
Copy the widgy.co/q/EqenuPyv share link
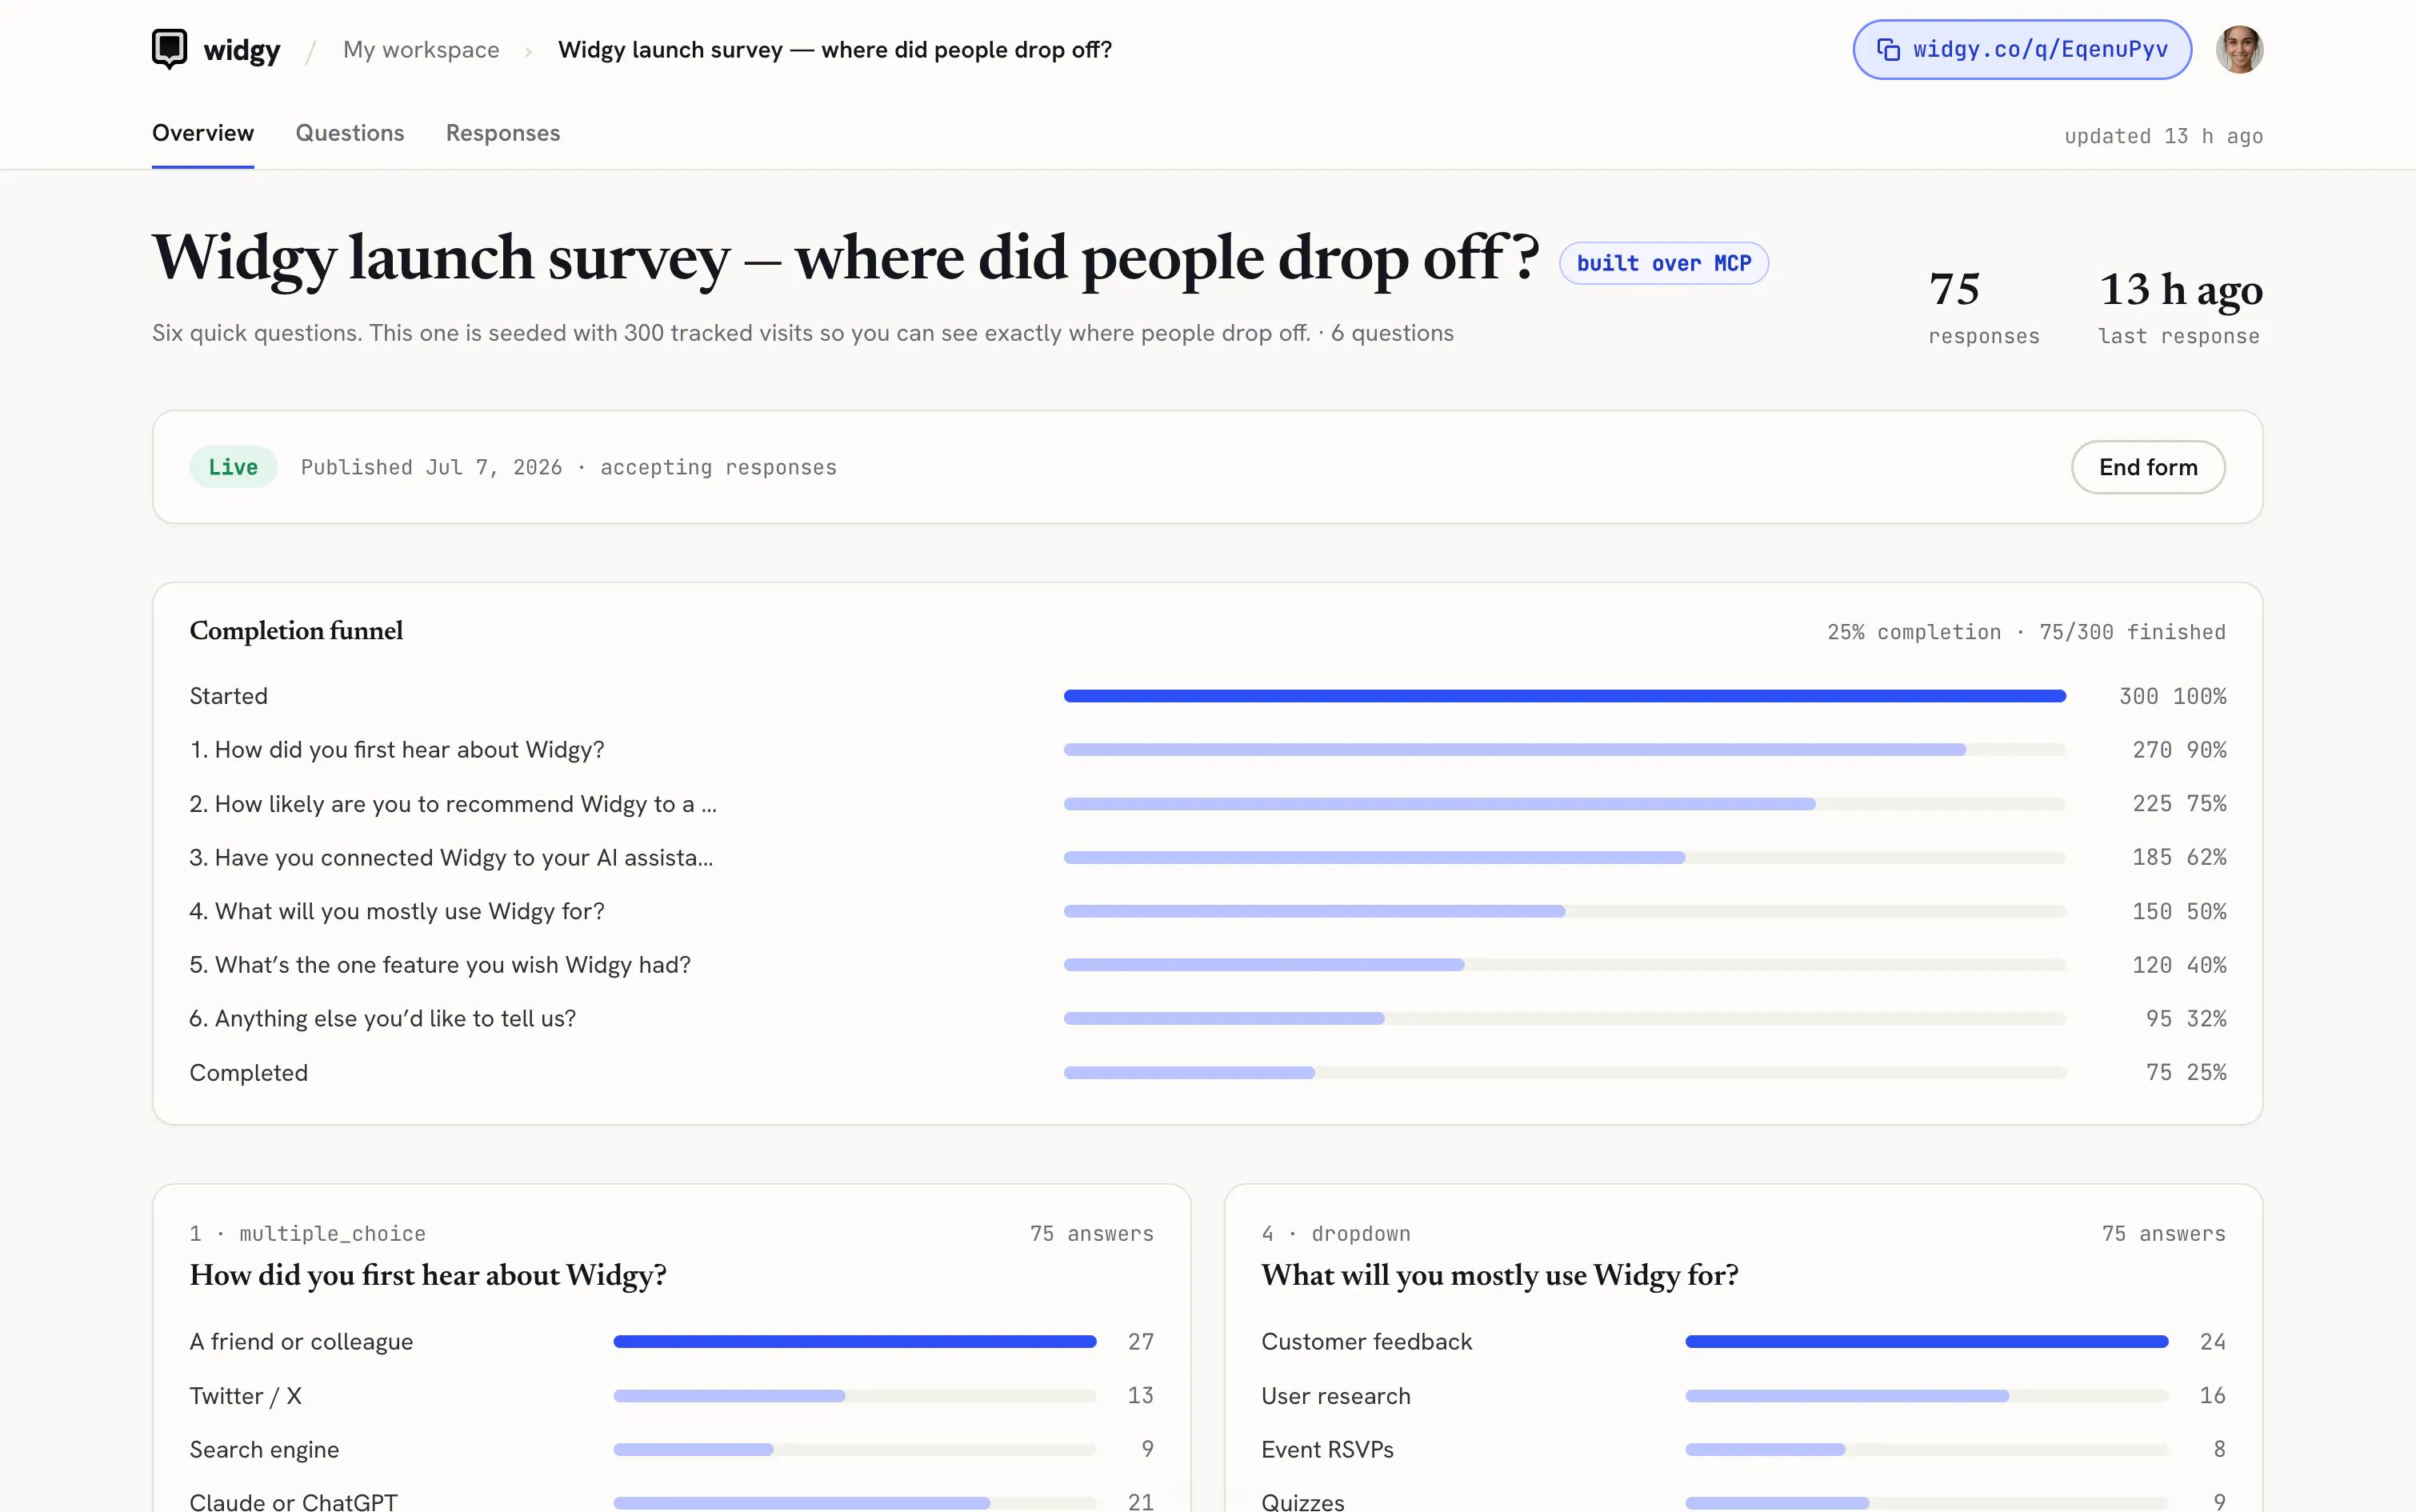[x=2021, y=49]
